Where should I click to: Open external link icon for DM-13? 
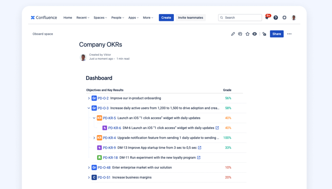200,148
